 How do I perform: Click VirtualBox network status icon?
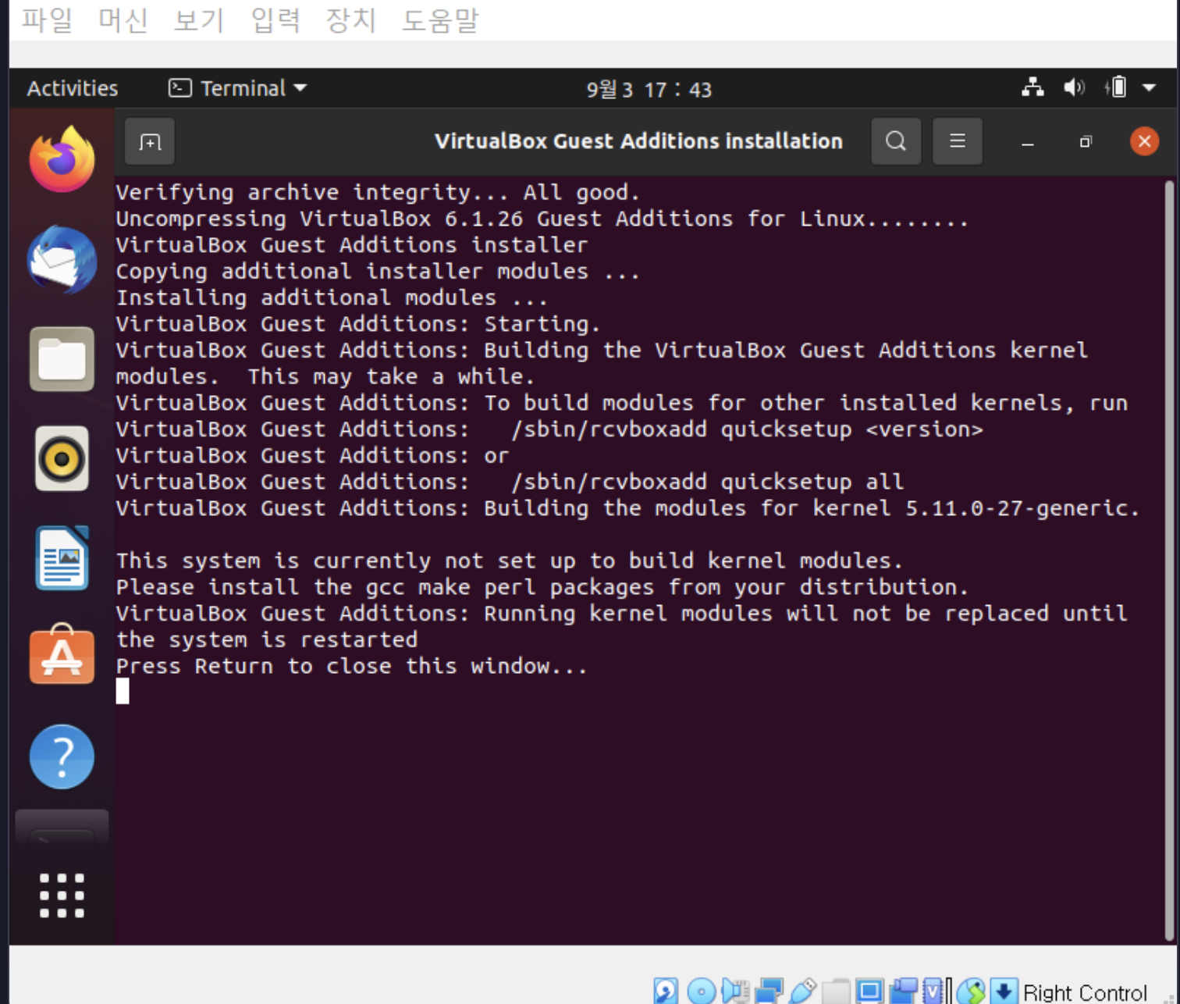769,992
